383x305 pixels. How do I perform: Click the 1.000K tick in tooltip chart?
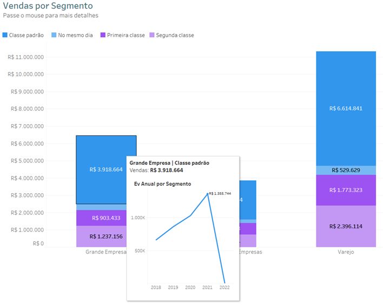pyautogui.click(x=138, y=218)
